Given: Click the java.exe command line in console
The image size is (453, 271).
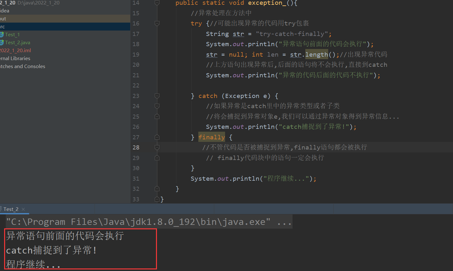Looking at the screenshot, I should pyautogui.click(x=138, y=222).
